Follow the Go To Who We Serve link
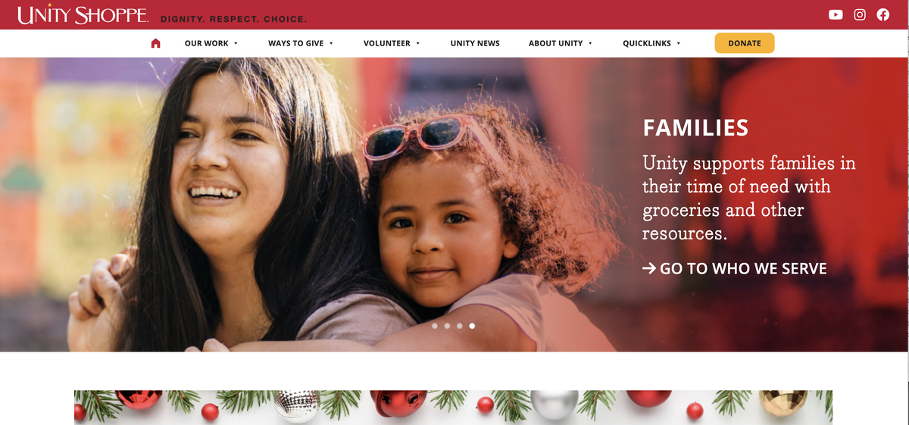The image size is (909, 425). point(735,268)
